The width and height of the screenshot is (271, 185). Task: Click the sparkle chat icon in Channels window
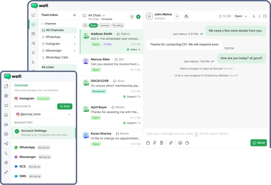(x=6, y=86)
